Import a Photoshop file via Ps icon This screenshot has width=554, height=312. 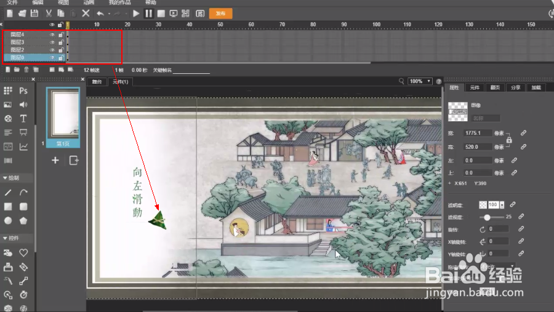coord(23,91)
